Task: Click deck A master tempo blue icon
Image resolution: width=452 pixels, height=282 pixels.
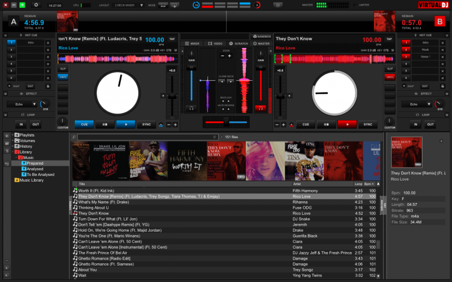Action: click(x=161, y=125)
